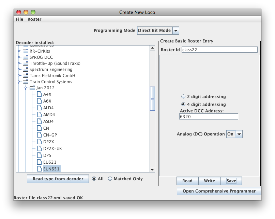Click the decoder list scroll up arrow
The image size is (275, 219).
(152, 48)
